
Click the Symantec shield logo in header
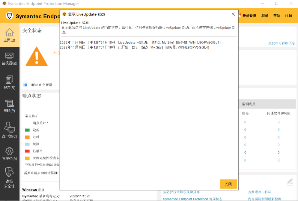[x=9, y=16]
